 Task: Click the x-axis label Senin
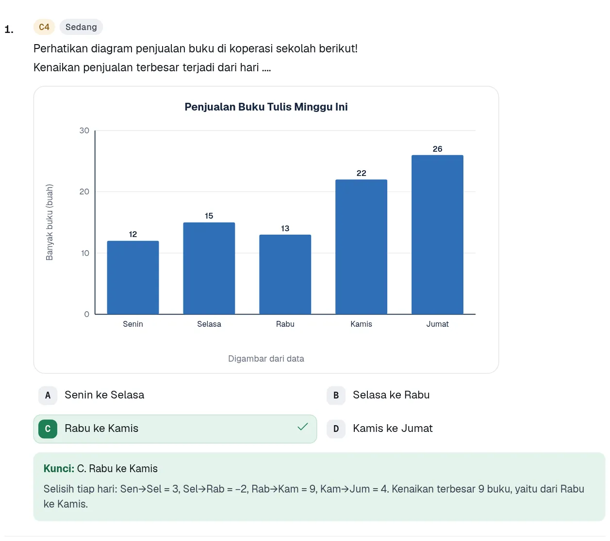(133, 324)
